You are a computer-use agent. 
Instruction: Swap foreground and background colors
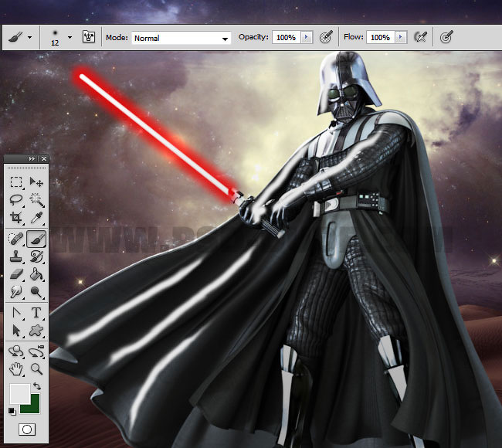pyautogui.click(x=37, y=386)
